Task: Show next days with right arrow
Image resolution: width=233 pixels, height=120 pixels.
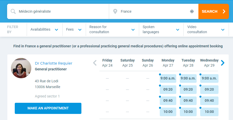Action: pos(223,63)
